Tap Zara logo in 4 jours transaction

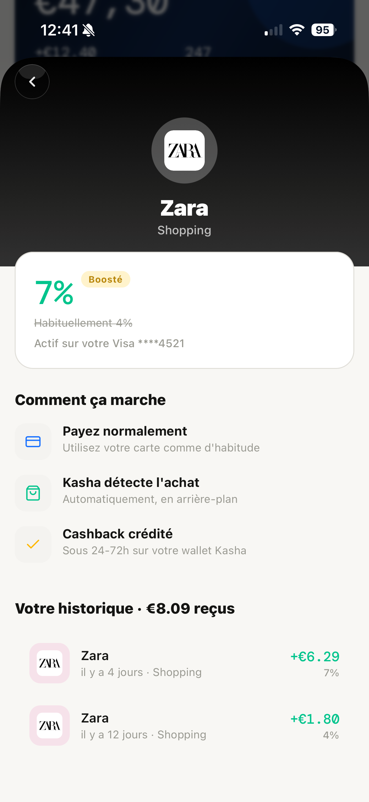tap(50, 663)
